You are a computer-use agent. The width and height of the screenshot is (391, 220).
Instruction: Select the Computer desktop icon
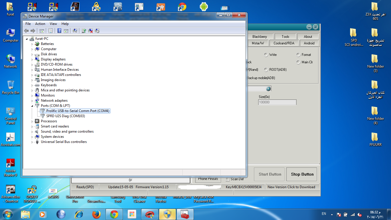tap(11, 35)
